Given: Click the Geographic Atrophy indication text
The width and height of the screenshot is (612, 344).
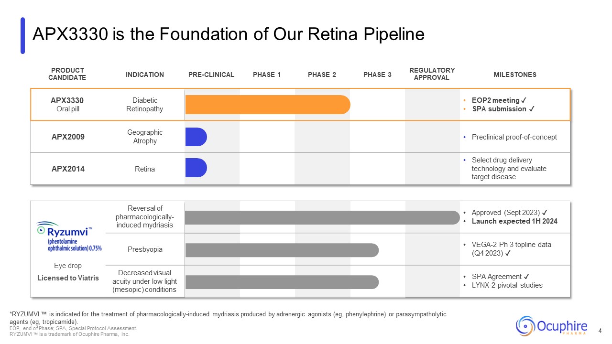Looking at the screenshot, I should (144, 137).
